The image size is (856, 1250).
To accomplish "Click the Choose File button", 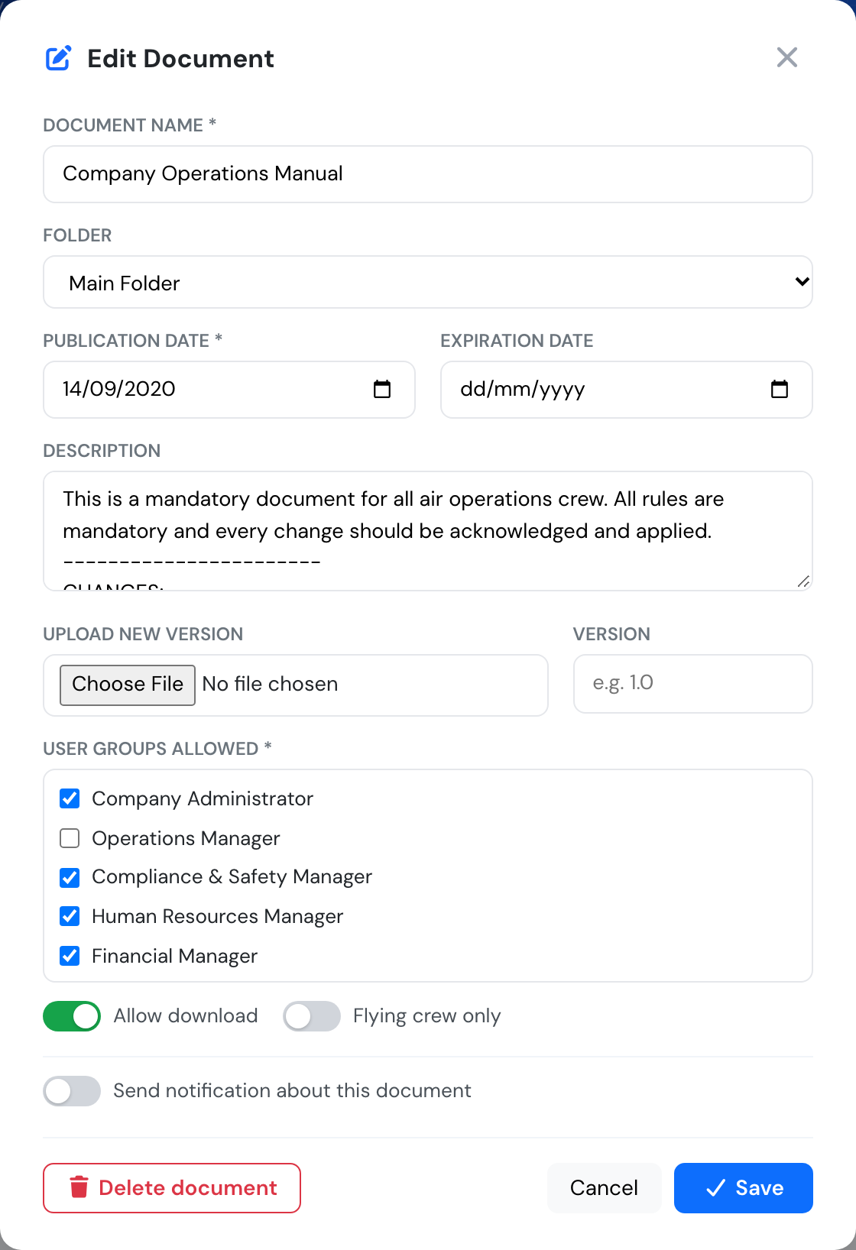I will [128, 685].
